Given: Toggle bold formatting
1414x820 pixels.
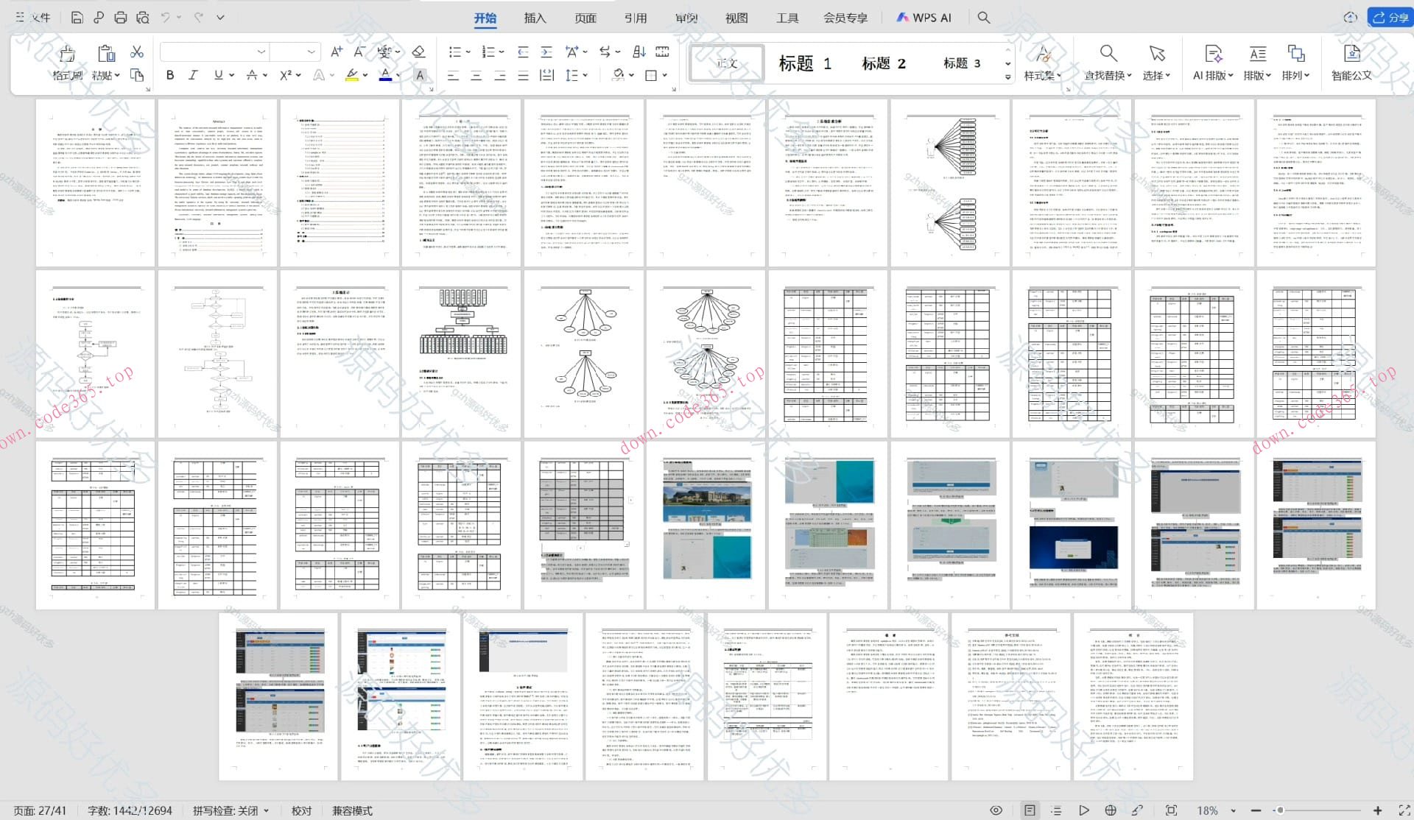Looking at the screenshot, I should point(170,75).
